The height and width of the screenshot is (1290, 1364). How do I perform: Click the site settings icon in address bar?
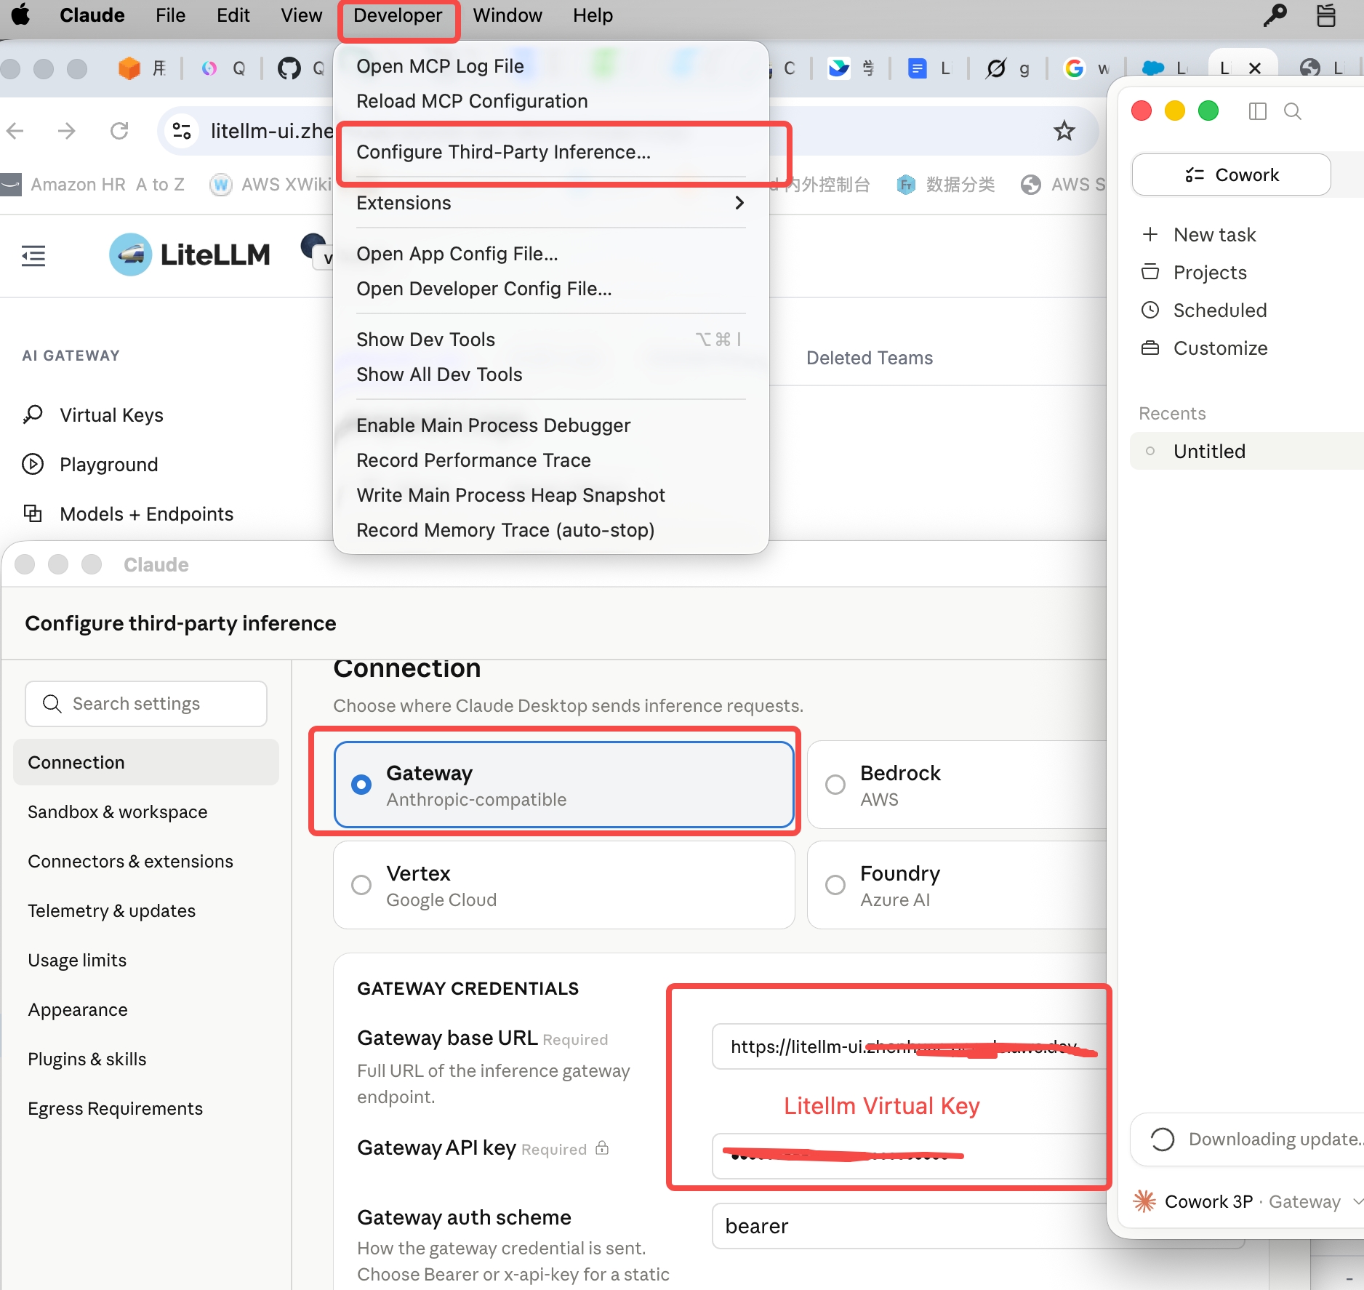tap(181, 131)
